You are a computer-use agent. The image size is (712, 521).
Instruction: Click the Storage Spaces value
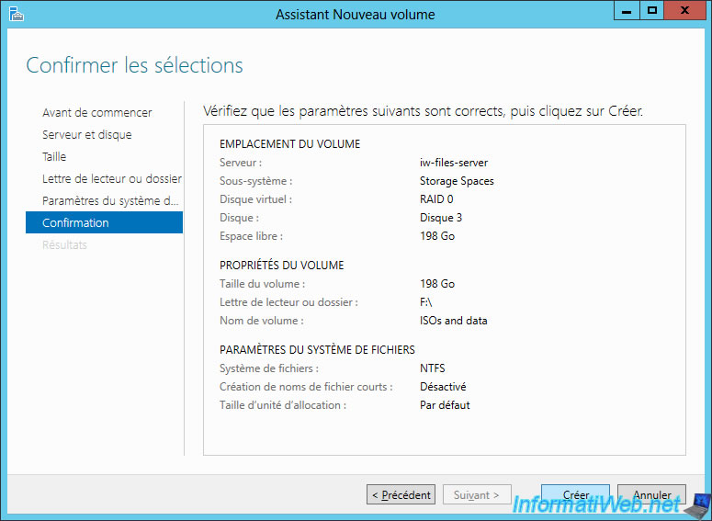[x=457, y=181]
